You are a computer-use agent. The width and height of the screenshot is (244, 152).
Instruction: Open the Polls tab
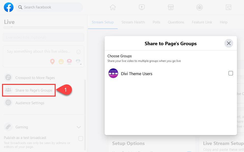click(156, 22)
